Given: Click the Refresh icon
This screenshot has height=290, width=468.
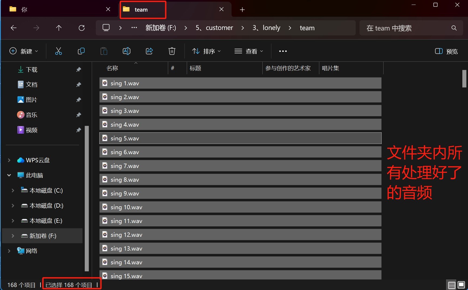Looking at the screenshot, I should (x=82, y=28).
